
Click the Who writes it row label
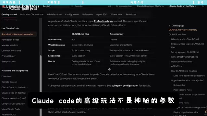tap(55, 40)
